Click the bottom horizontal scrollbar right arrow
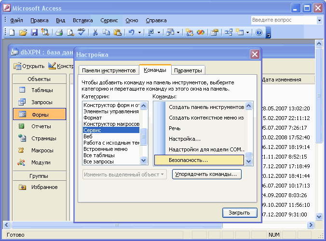The width and height of the screenshot is (326, 241). click(x=311, y=225)
